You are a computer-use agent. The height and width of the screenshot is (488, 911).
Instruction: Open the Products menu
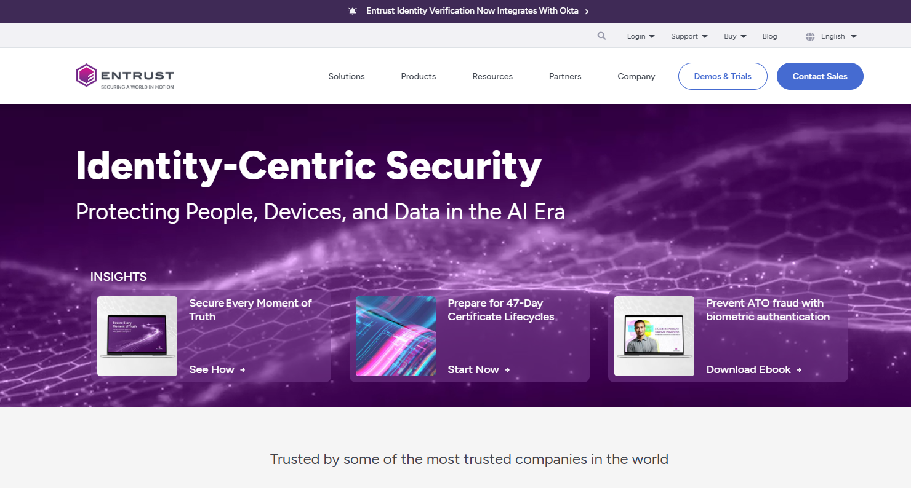click(419, 77)
